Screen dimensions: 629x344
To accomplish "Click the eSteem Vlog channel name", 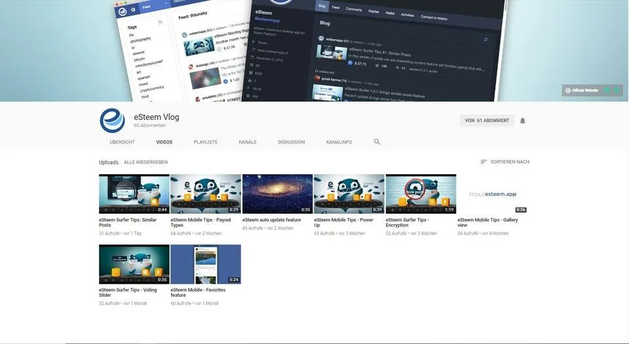I will (157, 117).
